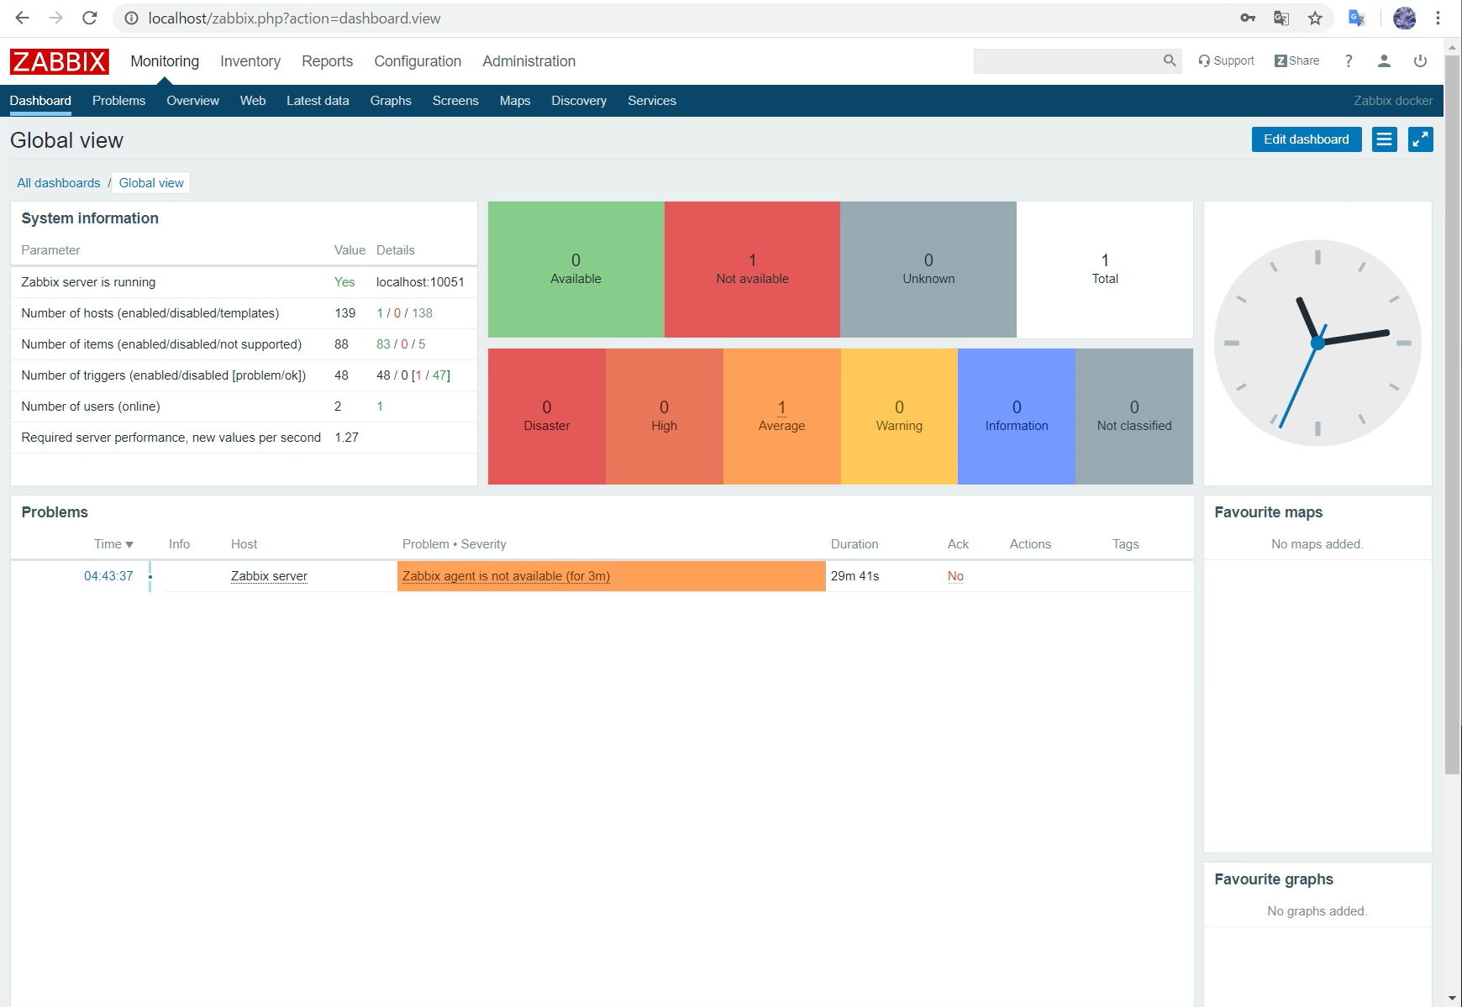Open the help question mark icon

[1349, 60]
